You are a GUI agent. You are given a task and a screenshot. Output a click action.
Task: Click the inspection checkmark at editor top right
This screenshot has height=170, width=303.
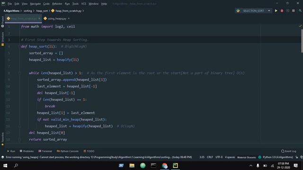click(300, 26)
